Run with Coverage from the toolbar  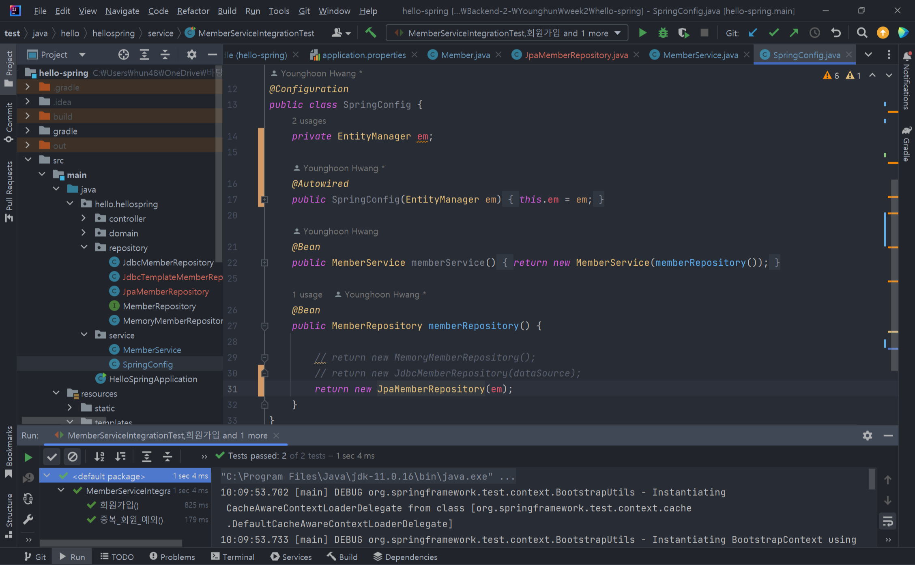pyautogui.click(x=683, y=33)
